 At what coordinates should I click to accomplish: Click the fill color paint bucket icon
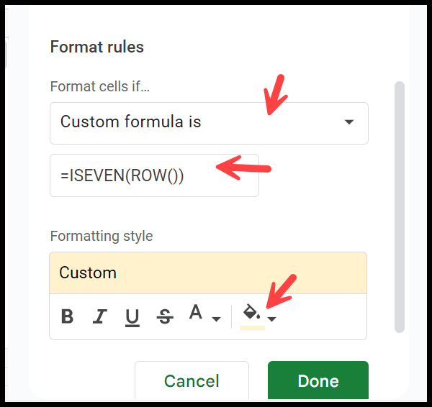click(251, 312)
